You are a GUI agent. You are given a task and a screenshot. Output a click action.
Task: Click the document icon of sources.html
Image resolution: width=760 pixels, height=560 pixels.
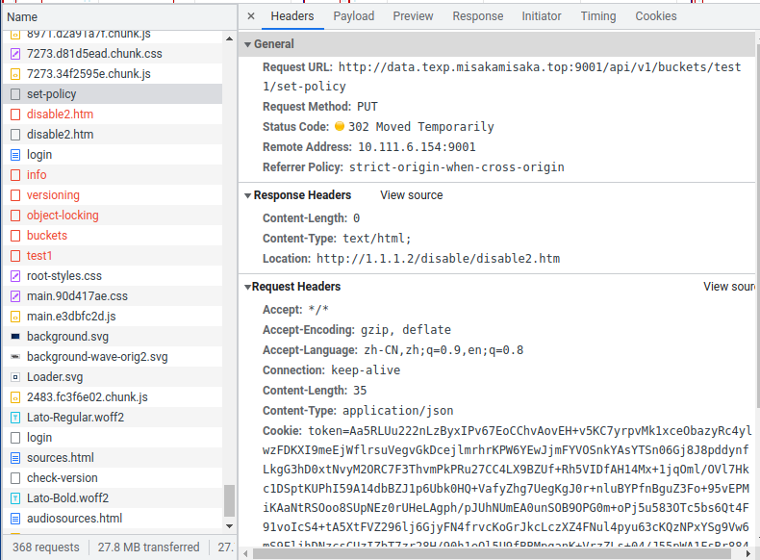(15, 458)
